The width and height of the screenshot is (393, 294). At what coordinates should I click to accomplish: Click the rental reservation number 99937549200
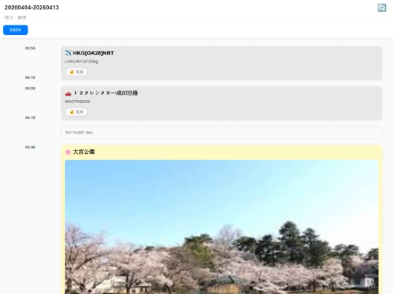click(x=77, y=102)
